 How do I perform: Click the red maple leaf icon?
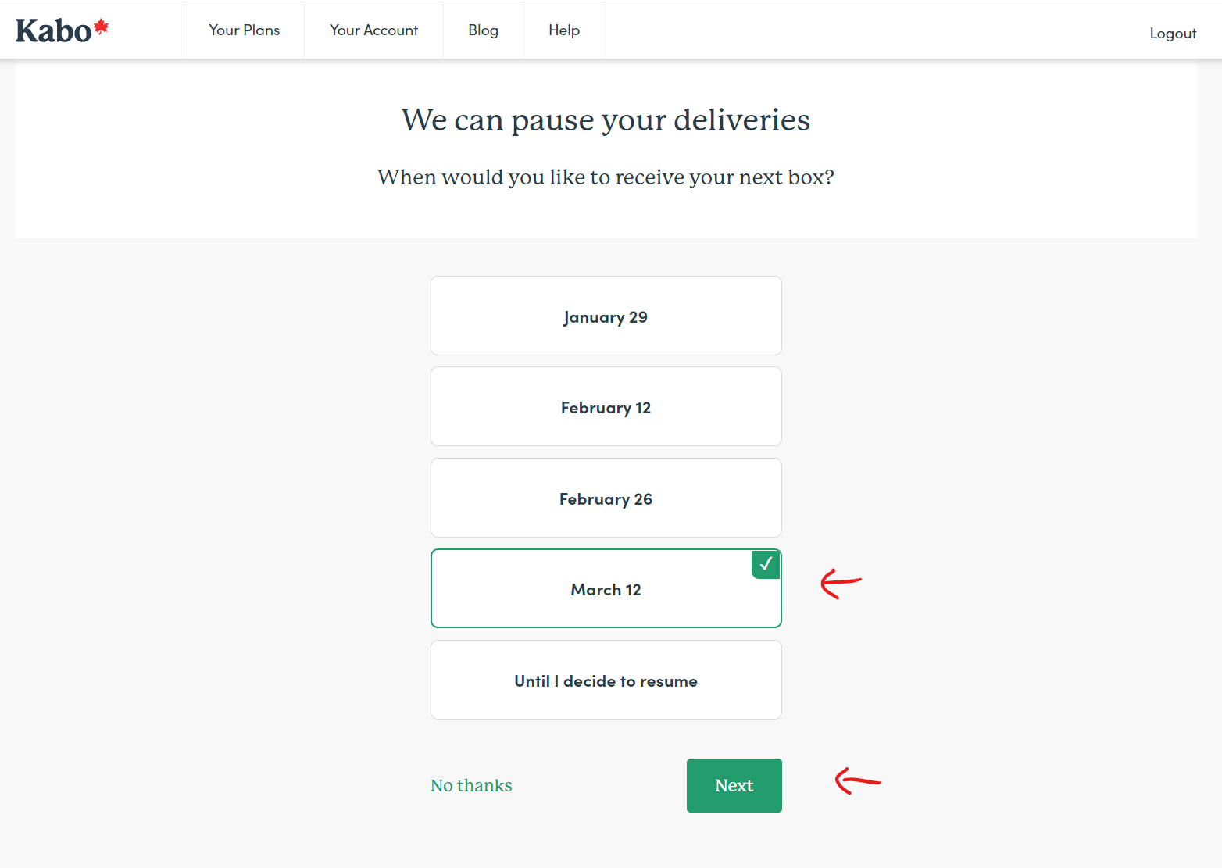coord(101,27)
